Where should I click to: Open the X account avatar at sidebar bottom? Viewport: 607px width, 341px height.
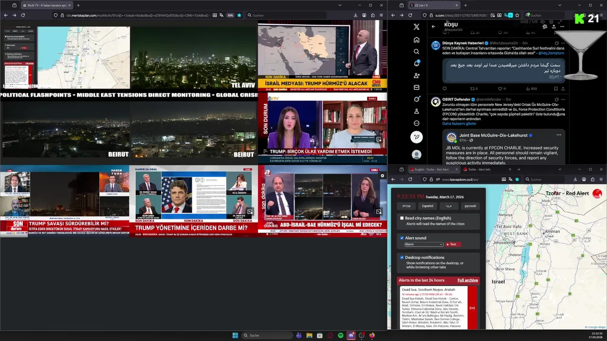[x=416, y=154]
